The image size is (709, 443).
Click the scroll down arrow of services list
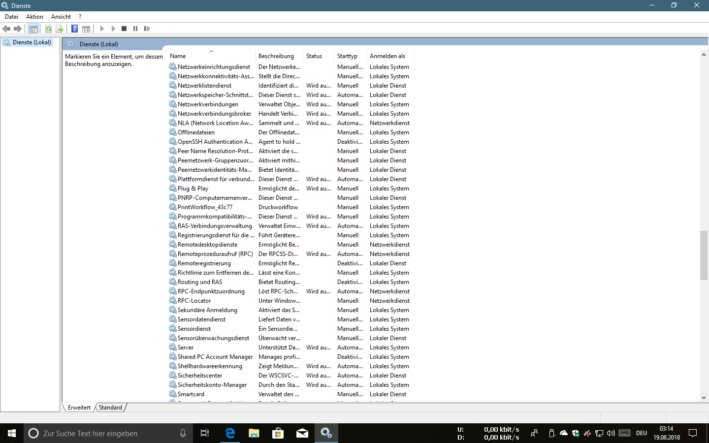[704, 398]
